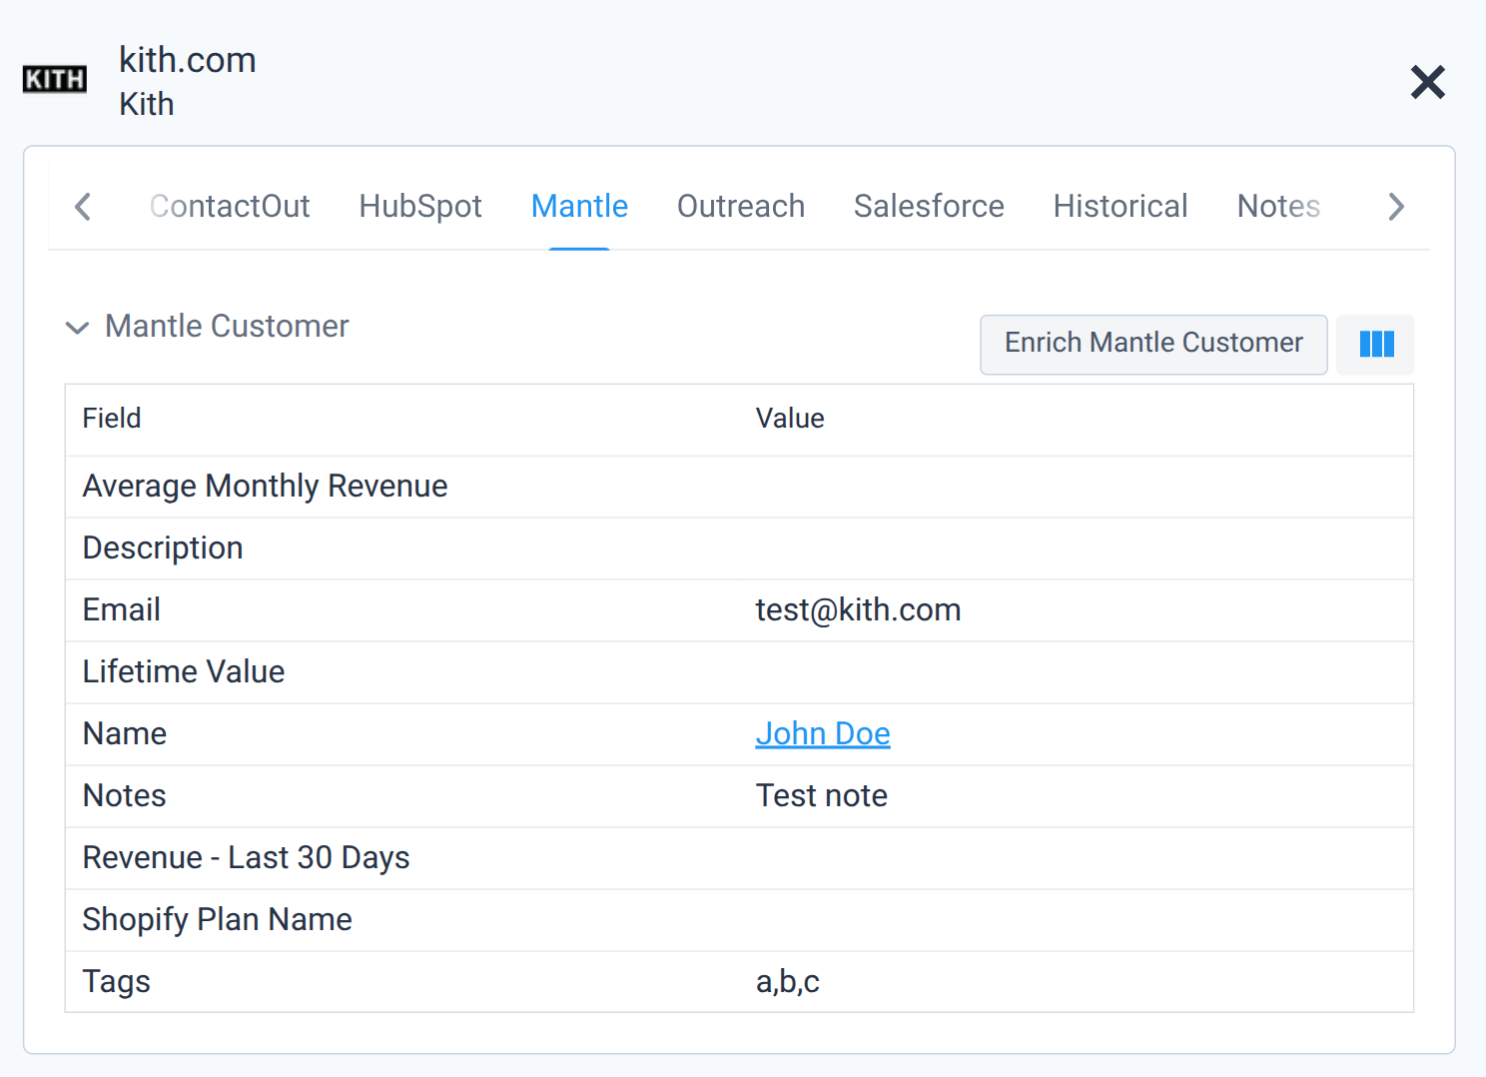Select the test@kith.com email value

[x=858, y=609]
